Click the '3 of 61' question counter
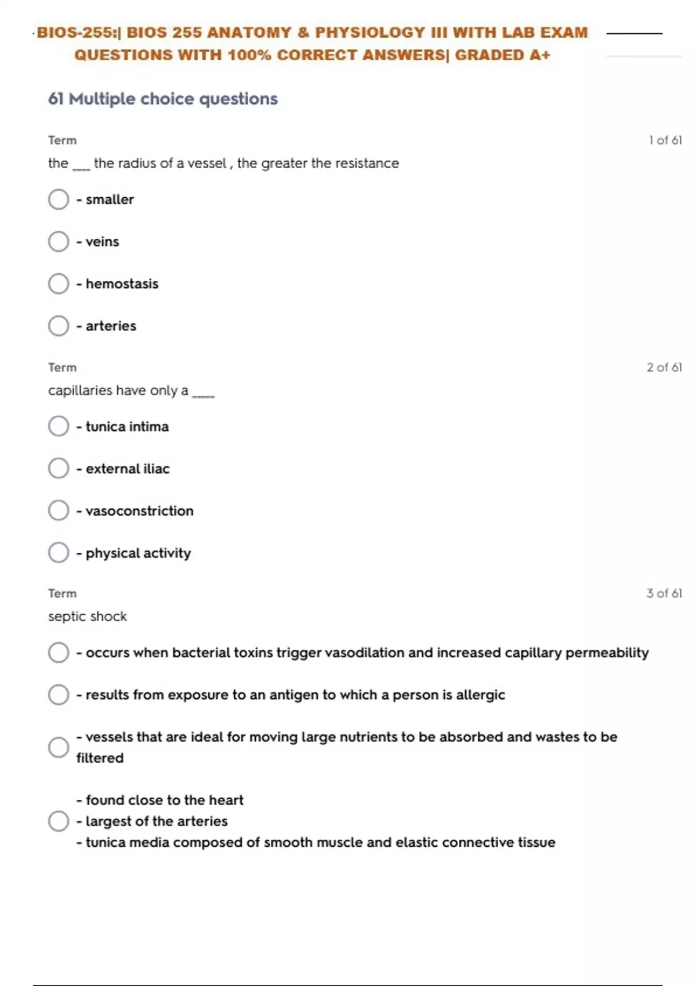This screenshot has height=986, width=696. click(664, 593)
